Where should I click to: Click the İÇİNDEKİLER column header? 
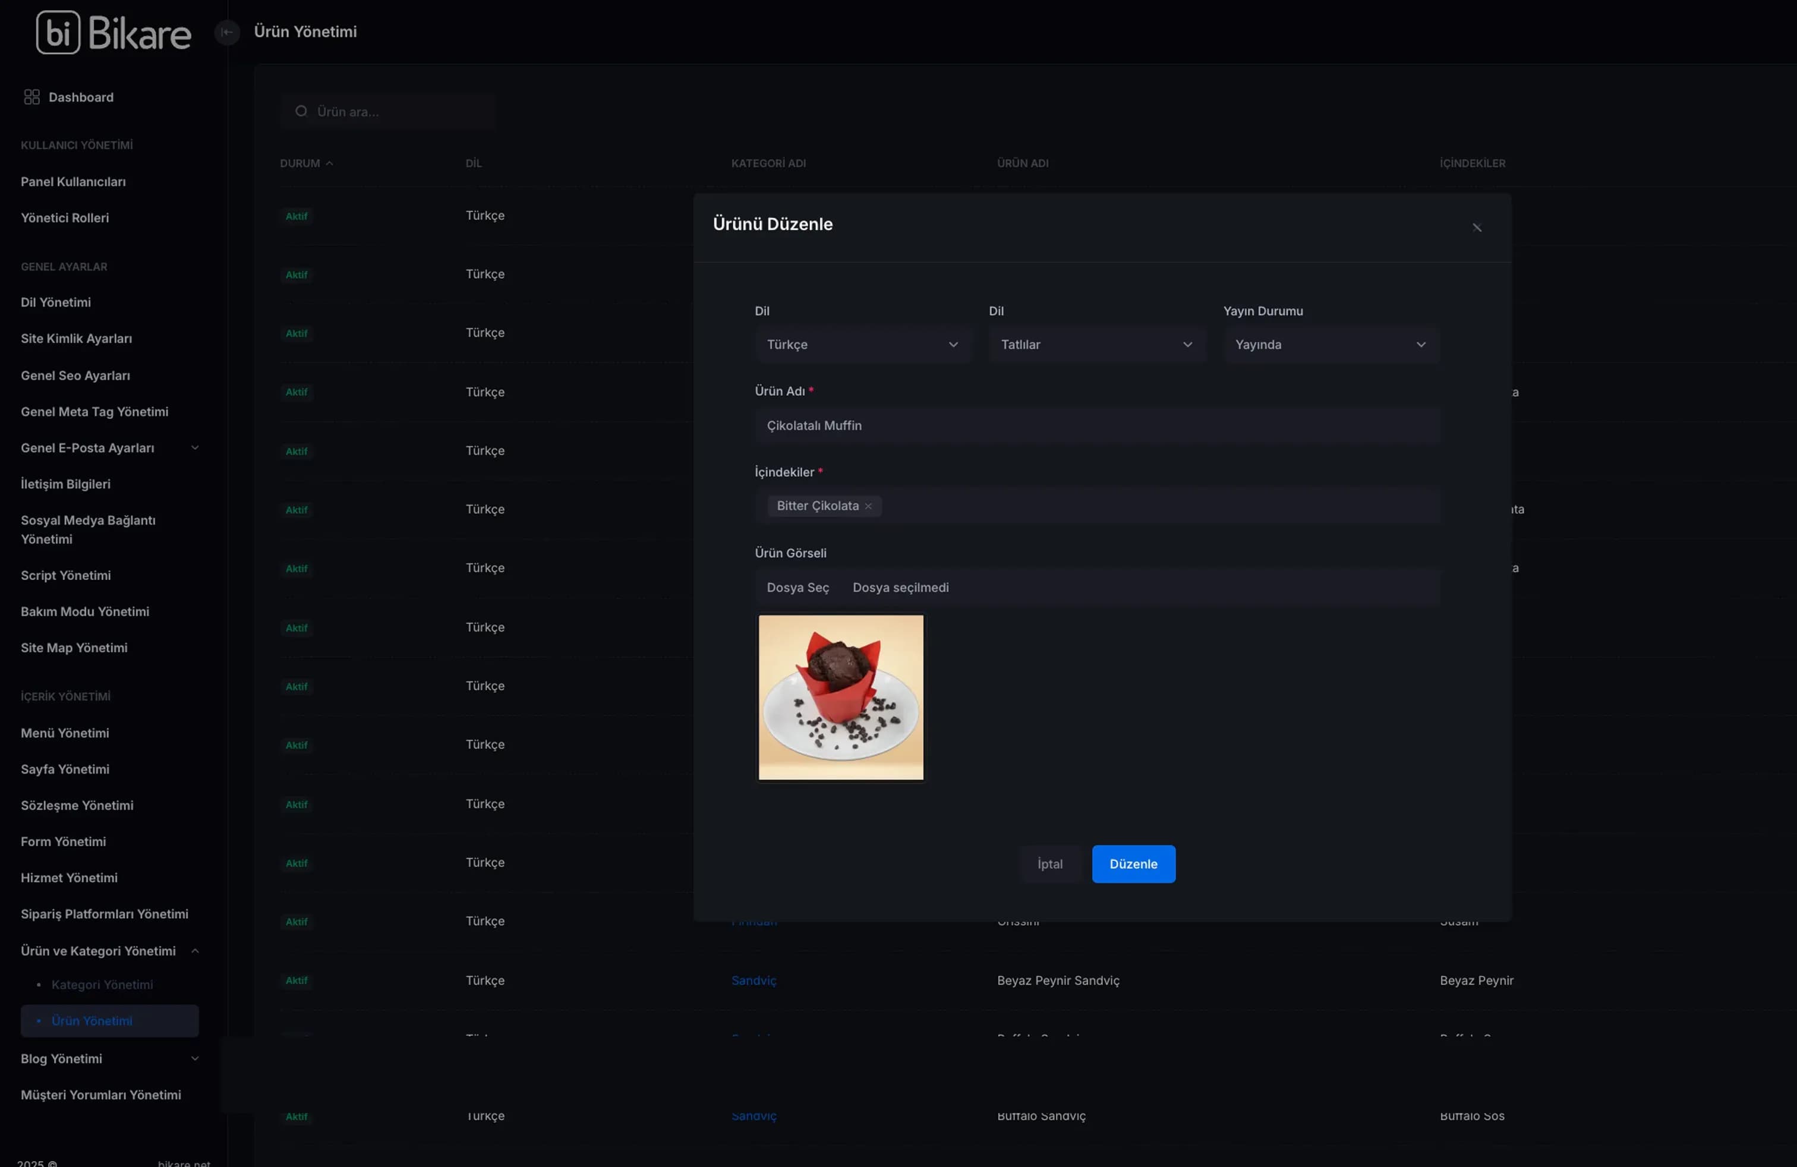tap(1471, 163)
